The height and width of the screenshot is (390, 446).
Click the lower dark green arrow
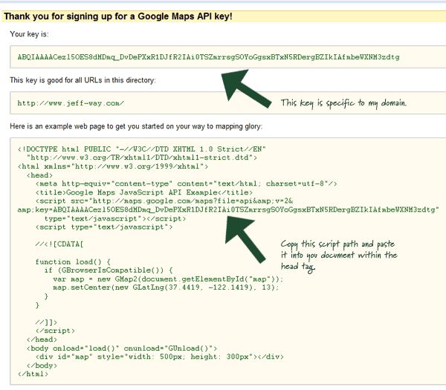245,239
